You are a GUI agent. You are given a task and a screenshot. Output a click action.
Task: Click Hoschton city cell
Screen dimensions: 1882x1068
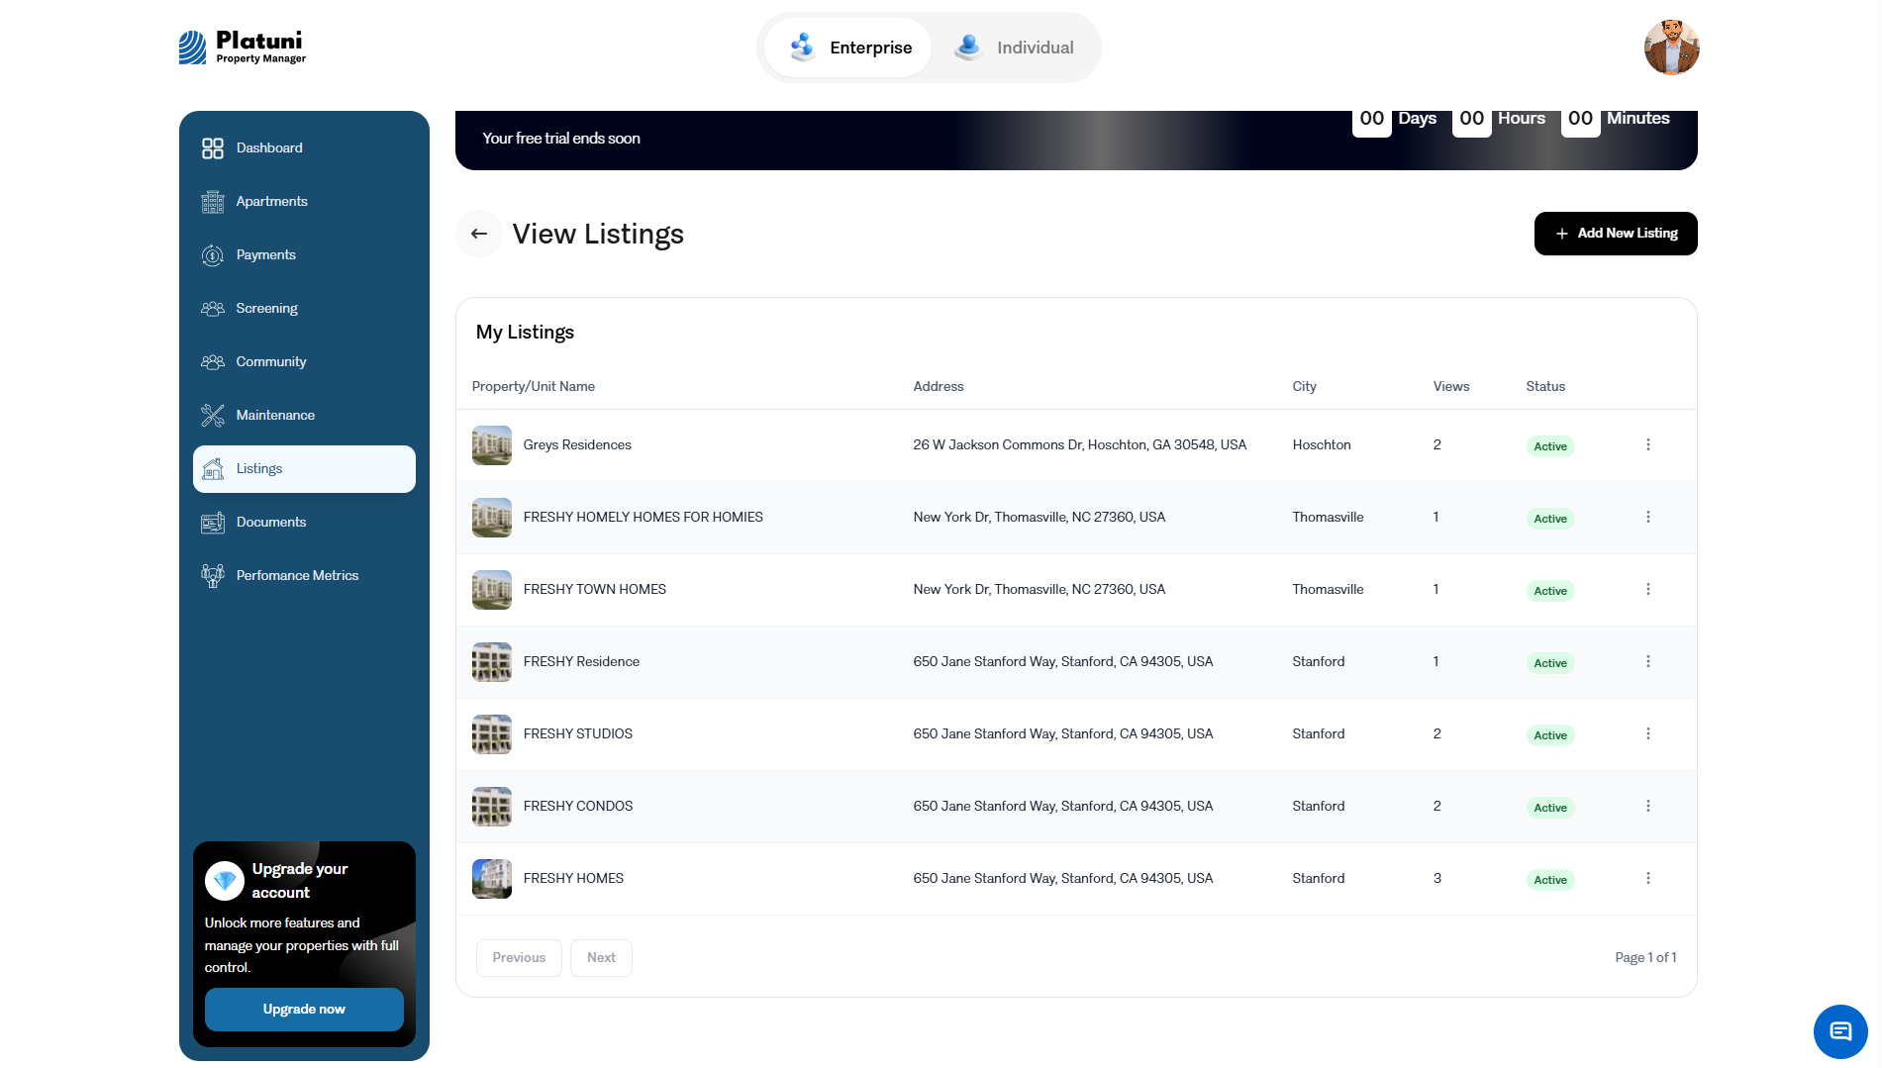1322,445
